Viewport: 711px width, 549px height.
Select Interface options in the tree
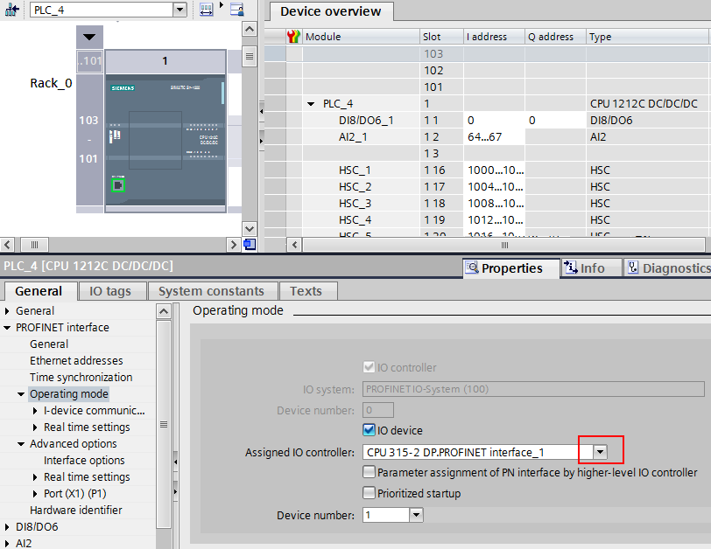pos(84,461)
